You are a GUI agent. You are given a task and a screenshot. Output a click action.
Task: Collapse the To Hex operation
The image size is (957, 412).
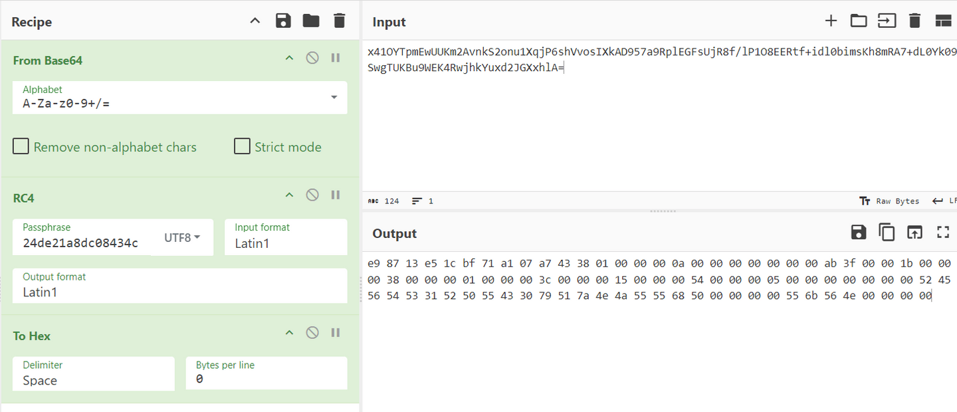click(x=289, y=333)
